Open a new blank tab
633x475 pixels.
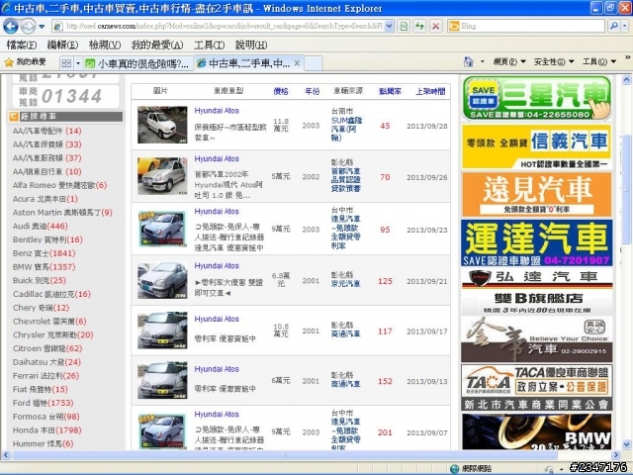click(313, 63)
